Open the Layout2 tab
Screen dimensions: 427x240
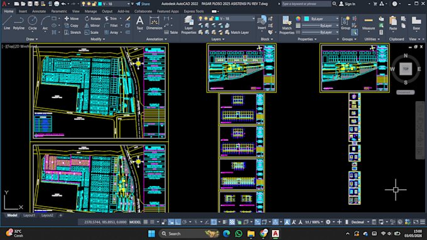(47, 215)
